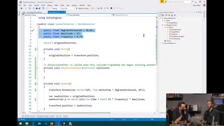The image size is (224, 126).
Task: Click the Save All toolbar icon
Action: pyautogui.click(x=39, y=8)
